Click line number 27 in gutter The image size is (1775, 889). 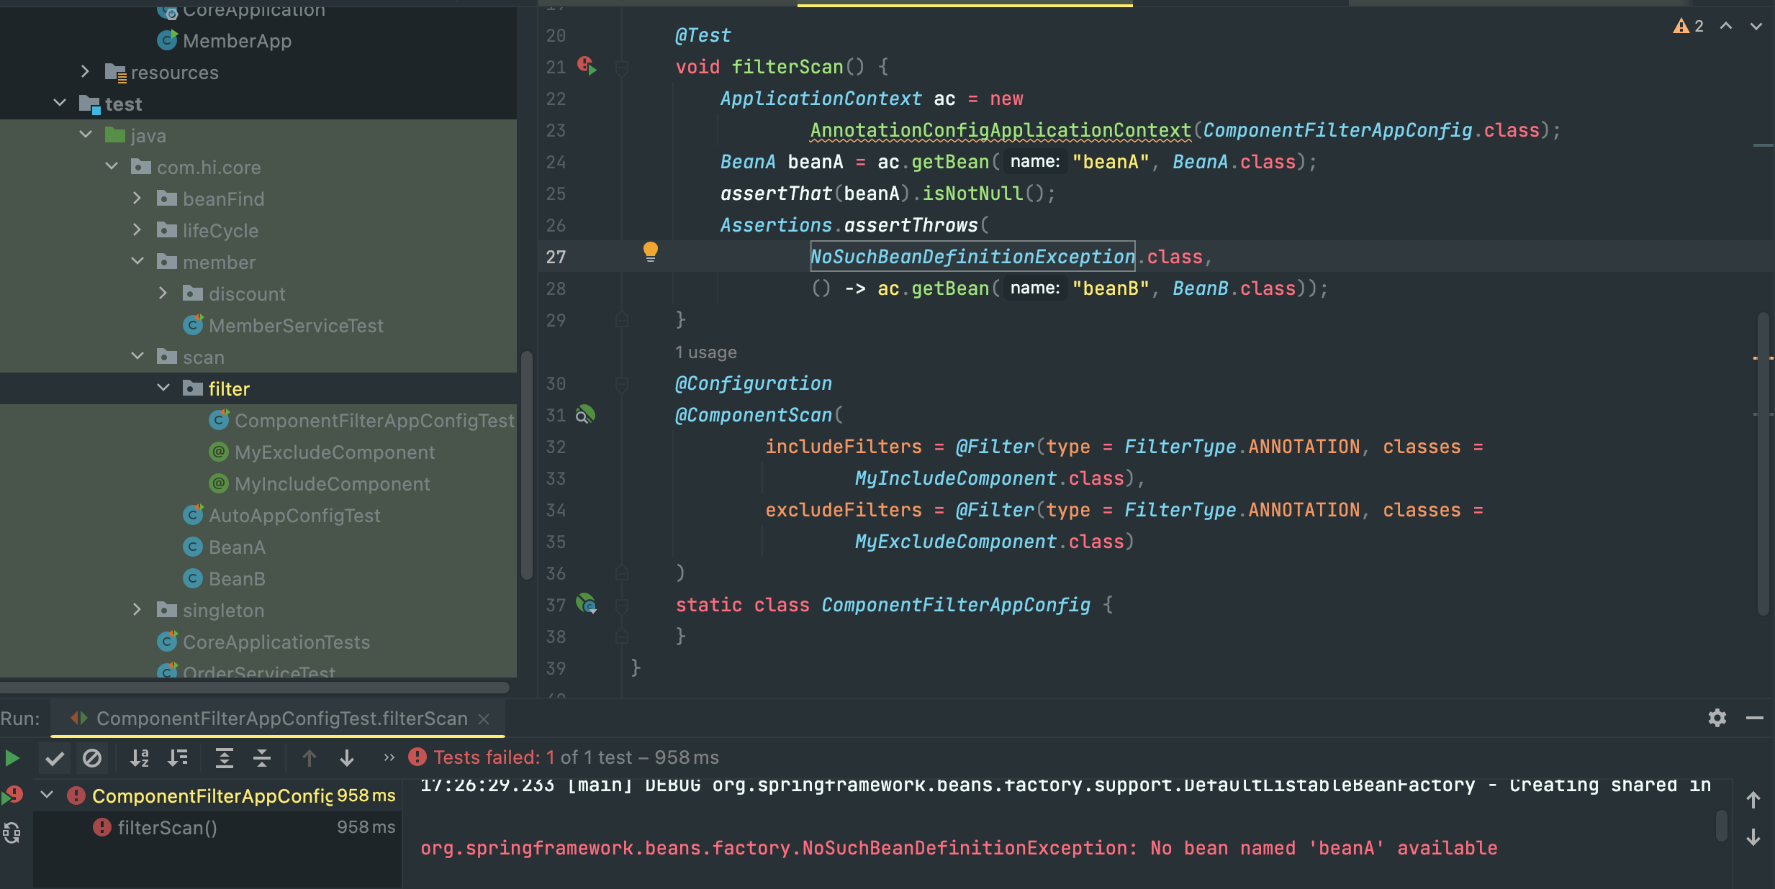(556, 257)
